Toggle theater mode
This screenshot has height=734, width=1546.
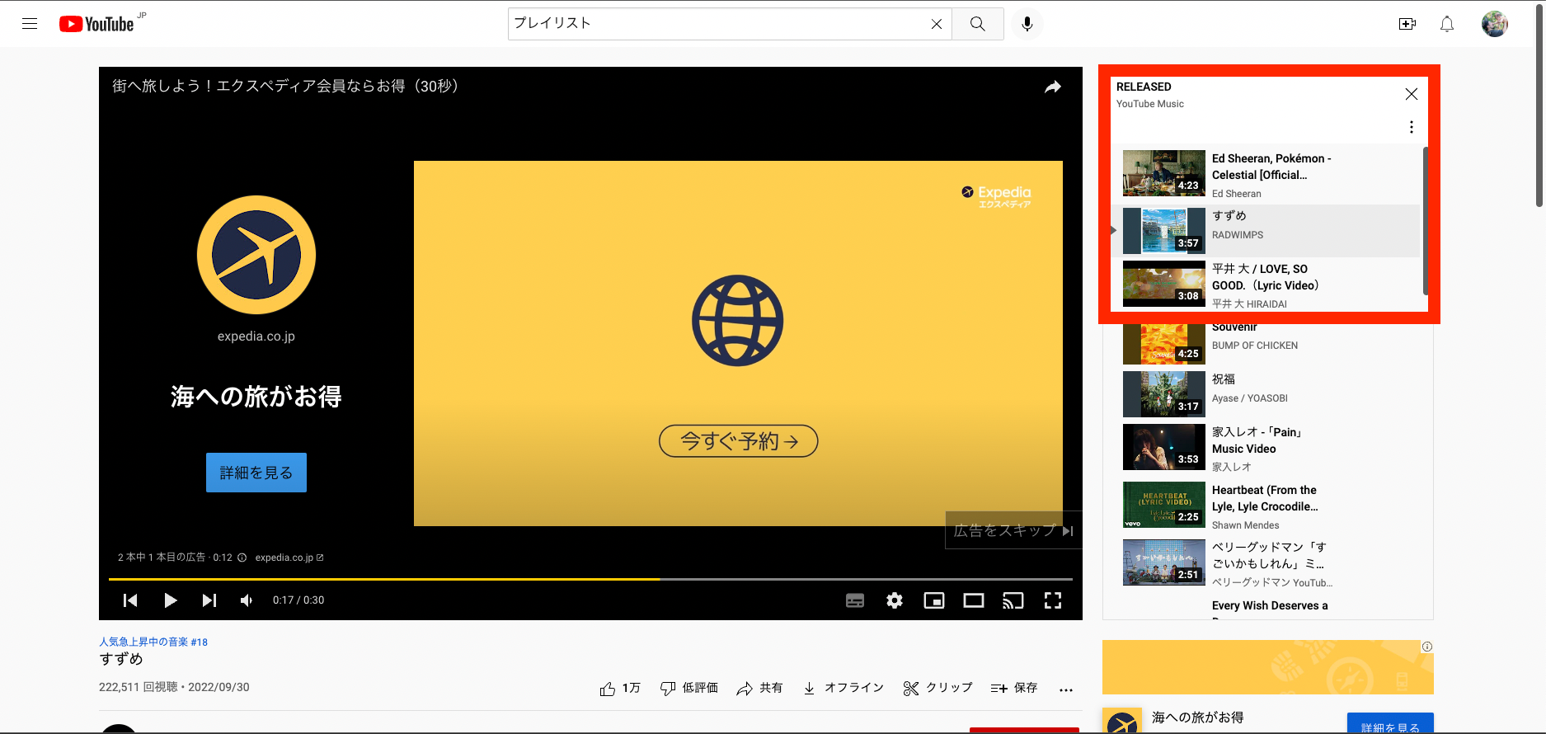(974, 600)
